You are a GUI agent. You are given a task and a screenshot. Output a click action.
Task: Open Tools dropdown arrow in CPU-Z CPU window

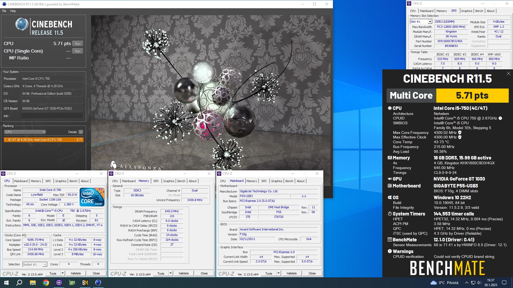63,273
